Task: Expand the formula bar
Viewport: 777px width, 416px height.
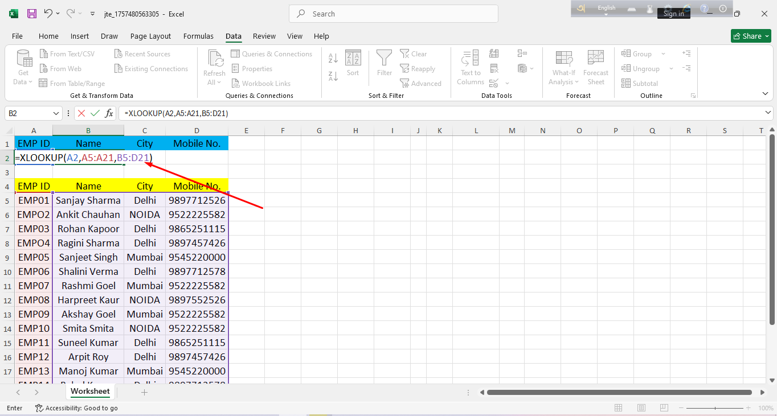Action: tap(768, 113)
